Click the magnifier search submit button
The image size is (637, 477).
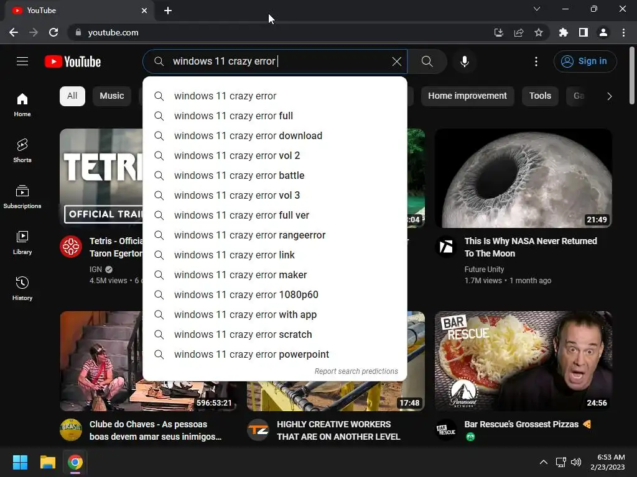(x=427, y=61)
